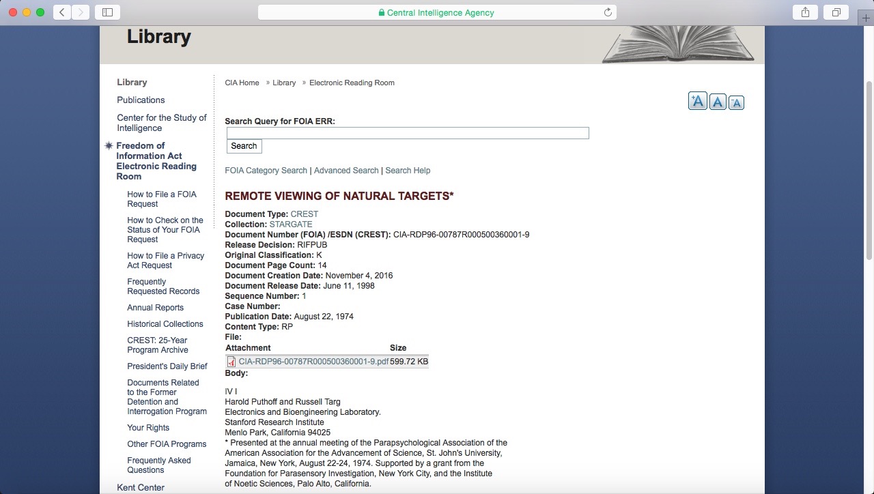Open CIA-RDP96-00787R000500360001-9.pdf attachment link
This screenshot has height=494, width=874.
[x=313, y=362]
